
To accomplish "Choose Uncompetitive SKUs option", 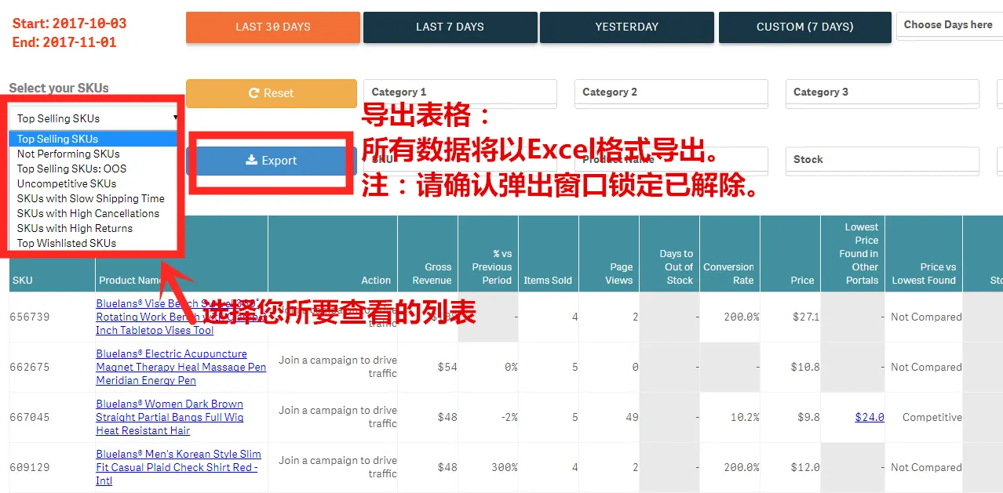I will 94,183.
